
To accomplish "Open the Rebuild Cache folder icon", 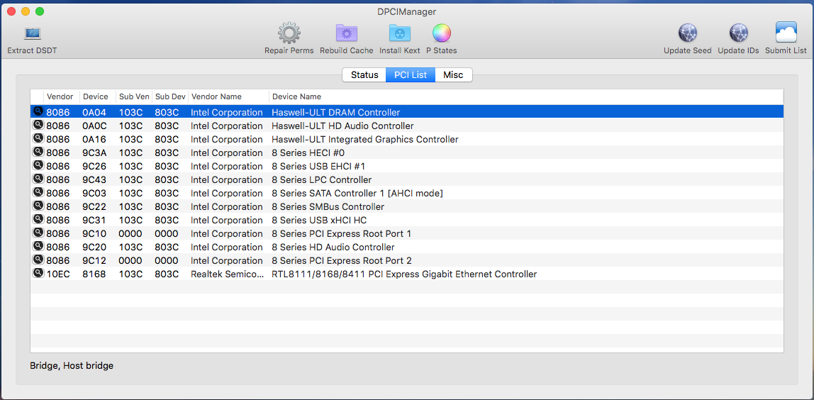I will pyautogui.click(x=346, y=34).
